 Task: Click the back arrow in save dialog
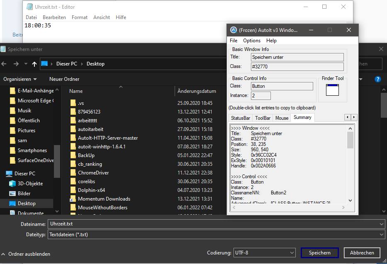(x=5, y=64)
